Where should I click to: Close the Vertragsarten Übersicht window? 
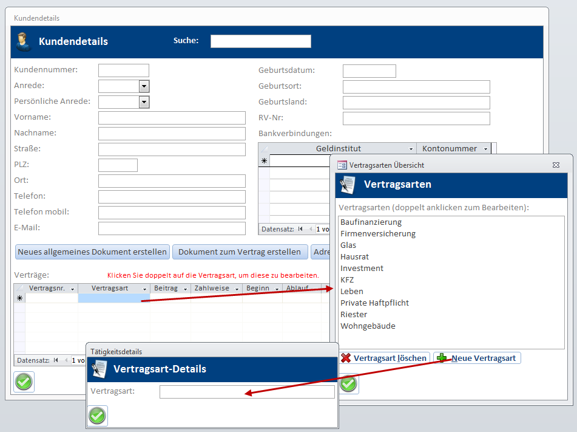tap(555, 165)
